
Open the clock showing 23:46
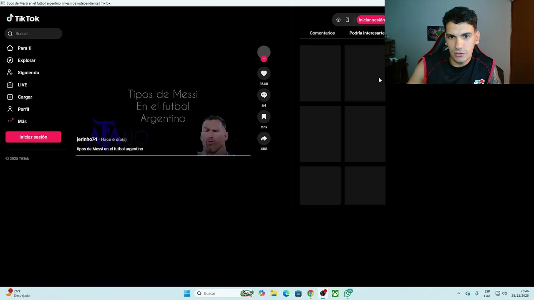[x=520, y=293]
